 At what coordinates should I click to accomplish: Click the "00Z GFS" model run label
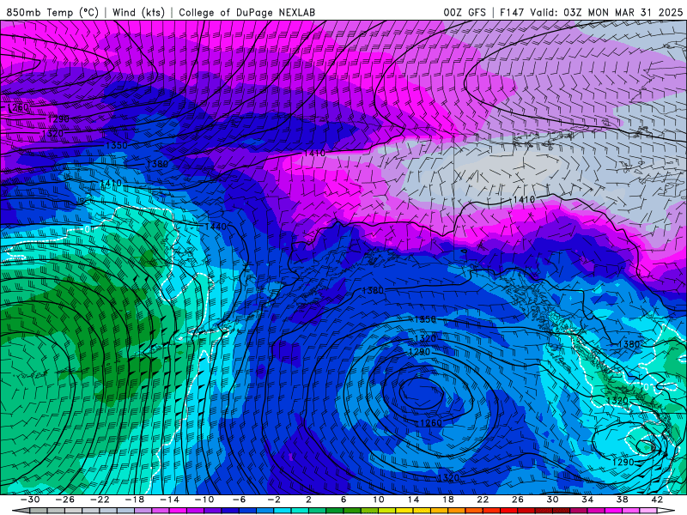click(x=465, y=12)
